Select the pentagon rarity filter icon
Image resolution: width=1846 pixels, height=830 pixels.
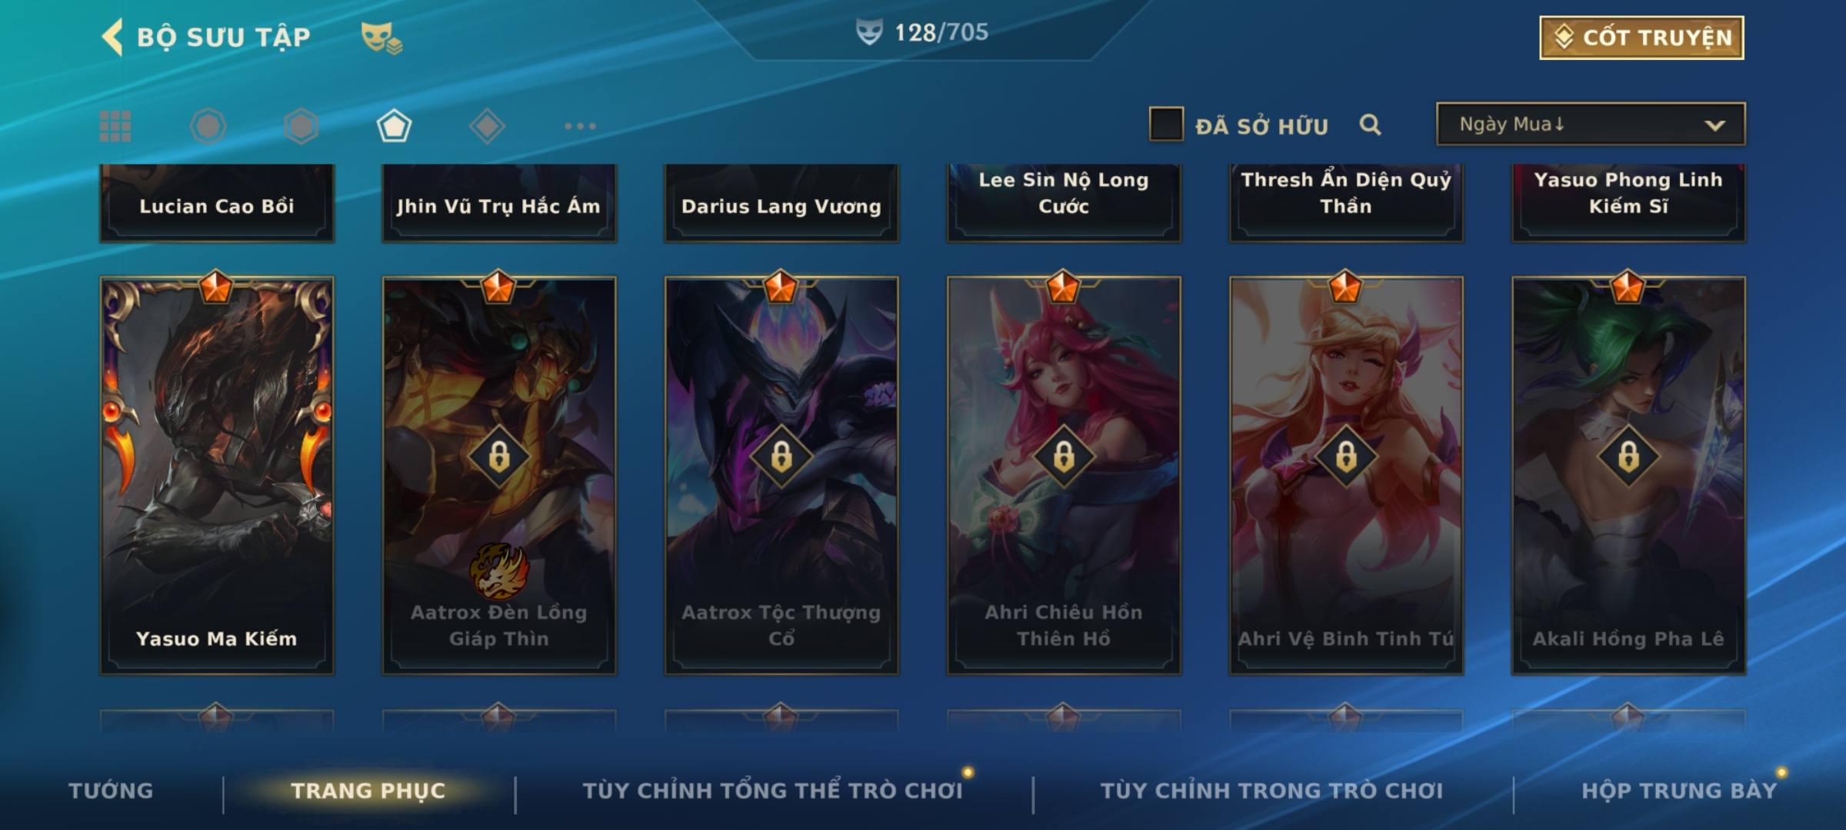coord(394,126)
